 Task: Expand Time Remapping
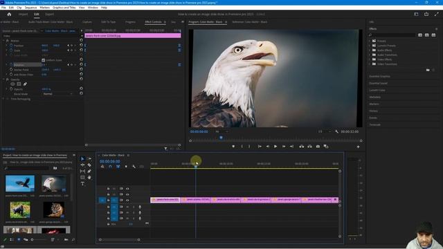click(3, 99)
